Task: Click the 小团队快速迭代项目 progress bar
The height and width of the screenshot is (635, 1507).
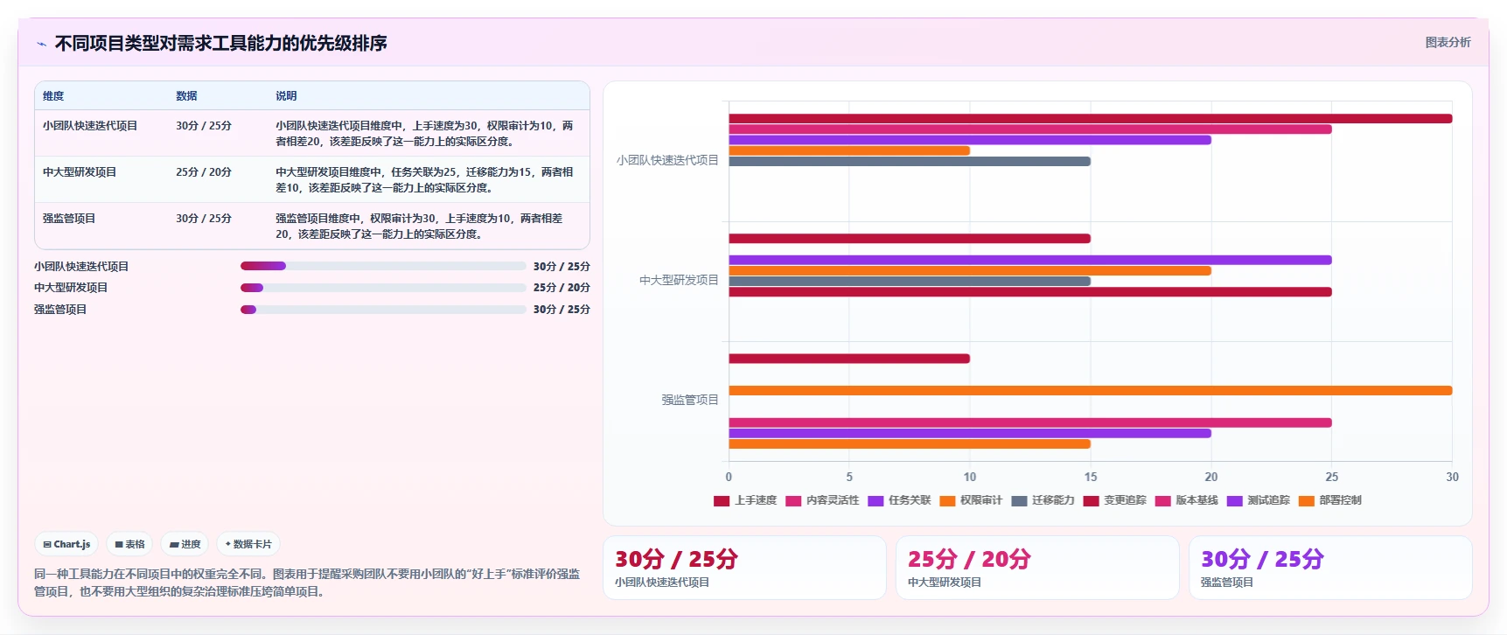Action: pyautogui.click(x=383, y=266)
